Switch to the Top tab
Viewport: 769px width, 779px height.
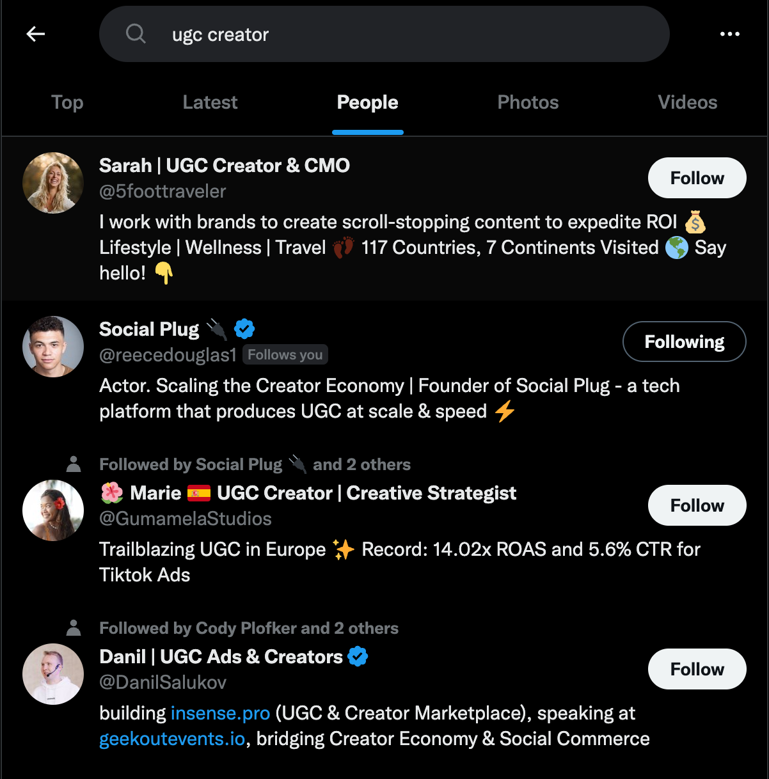tap(67, 102)
